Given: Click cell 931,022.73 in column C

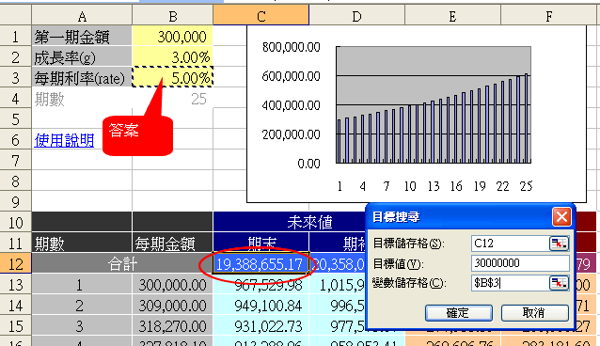Looking at the screenshot, I should click(261, 326).
